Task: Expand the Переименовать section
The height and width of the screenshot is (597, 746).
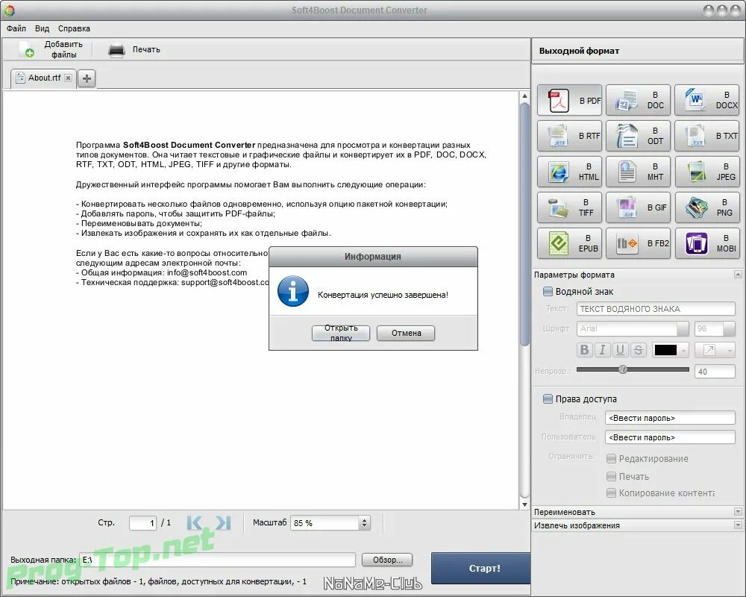Action: 738,512
